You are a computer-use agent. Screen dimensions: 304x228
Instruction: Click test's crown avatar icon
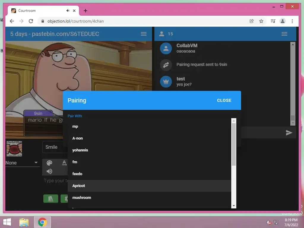(166, 82)
